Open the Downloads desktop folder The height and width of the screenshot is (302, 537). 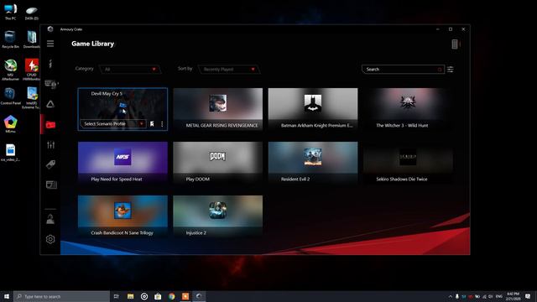coord(32,39)
